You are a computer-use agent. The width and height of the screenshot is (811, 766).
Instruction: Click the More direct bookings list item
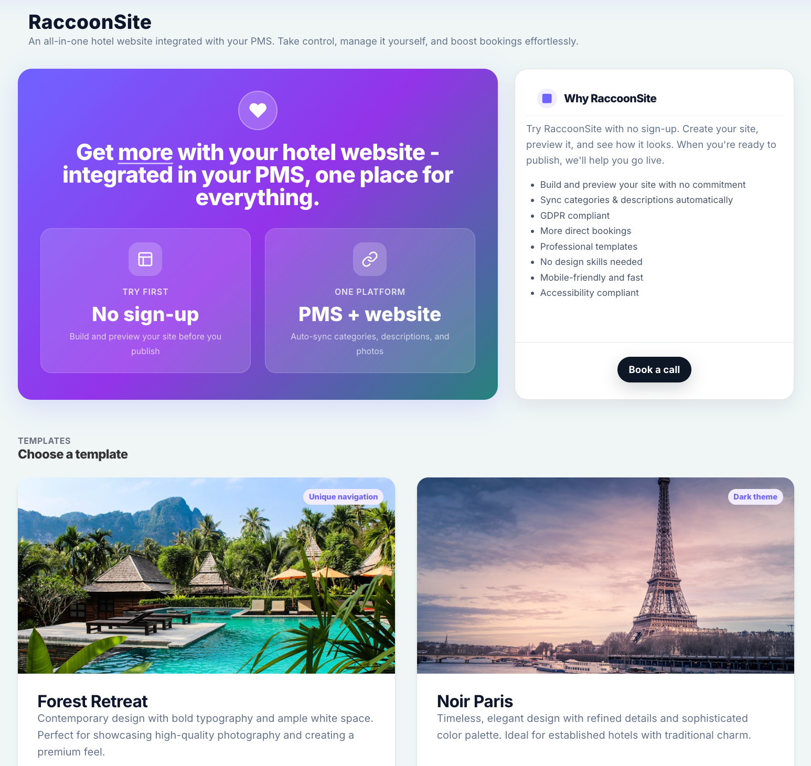tap(585, 231)
